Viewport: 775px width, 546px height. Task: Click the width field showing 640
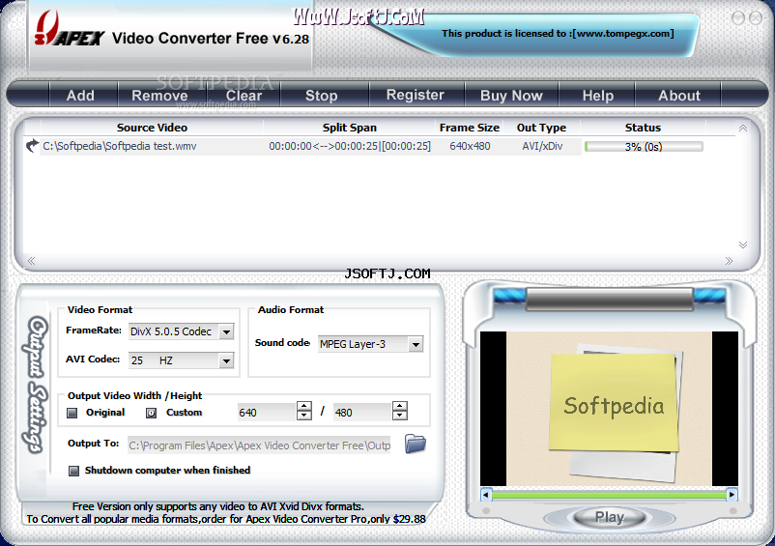click(x=267, y=412)
